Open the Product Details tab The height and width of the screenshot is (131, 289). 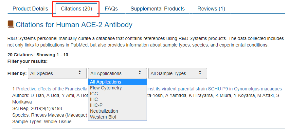pyautogui.click(x=30, y=9)
